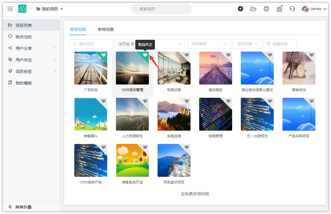Open 我的模板 in the sidebar
The height and width of the screenshot is (214, 331).
(32, 83)
